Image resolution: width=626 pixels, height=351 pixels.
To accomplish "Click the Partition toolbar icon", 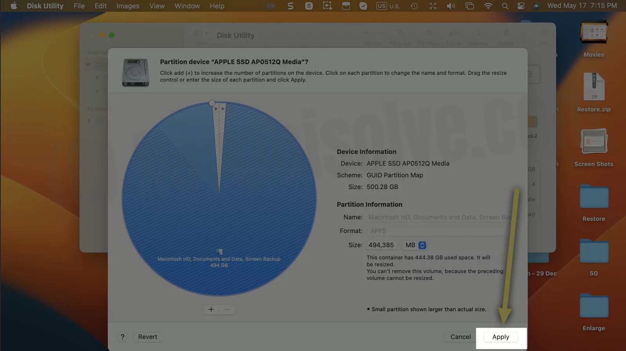I will pos(428,33).
